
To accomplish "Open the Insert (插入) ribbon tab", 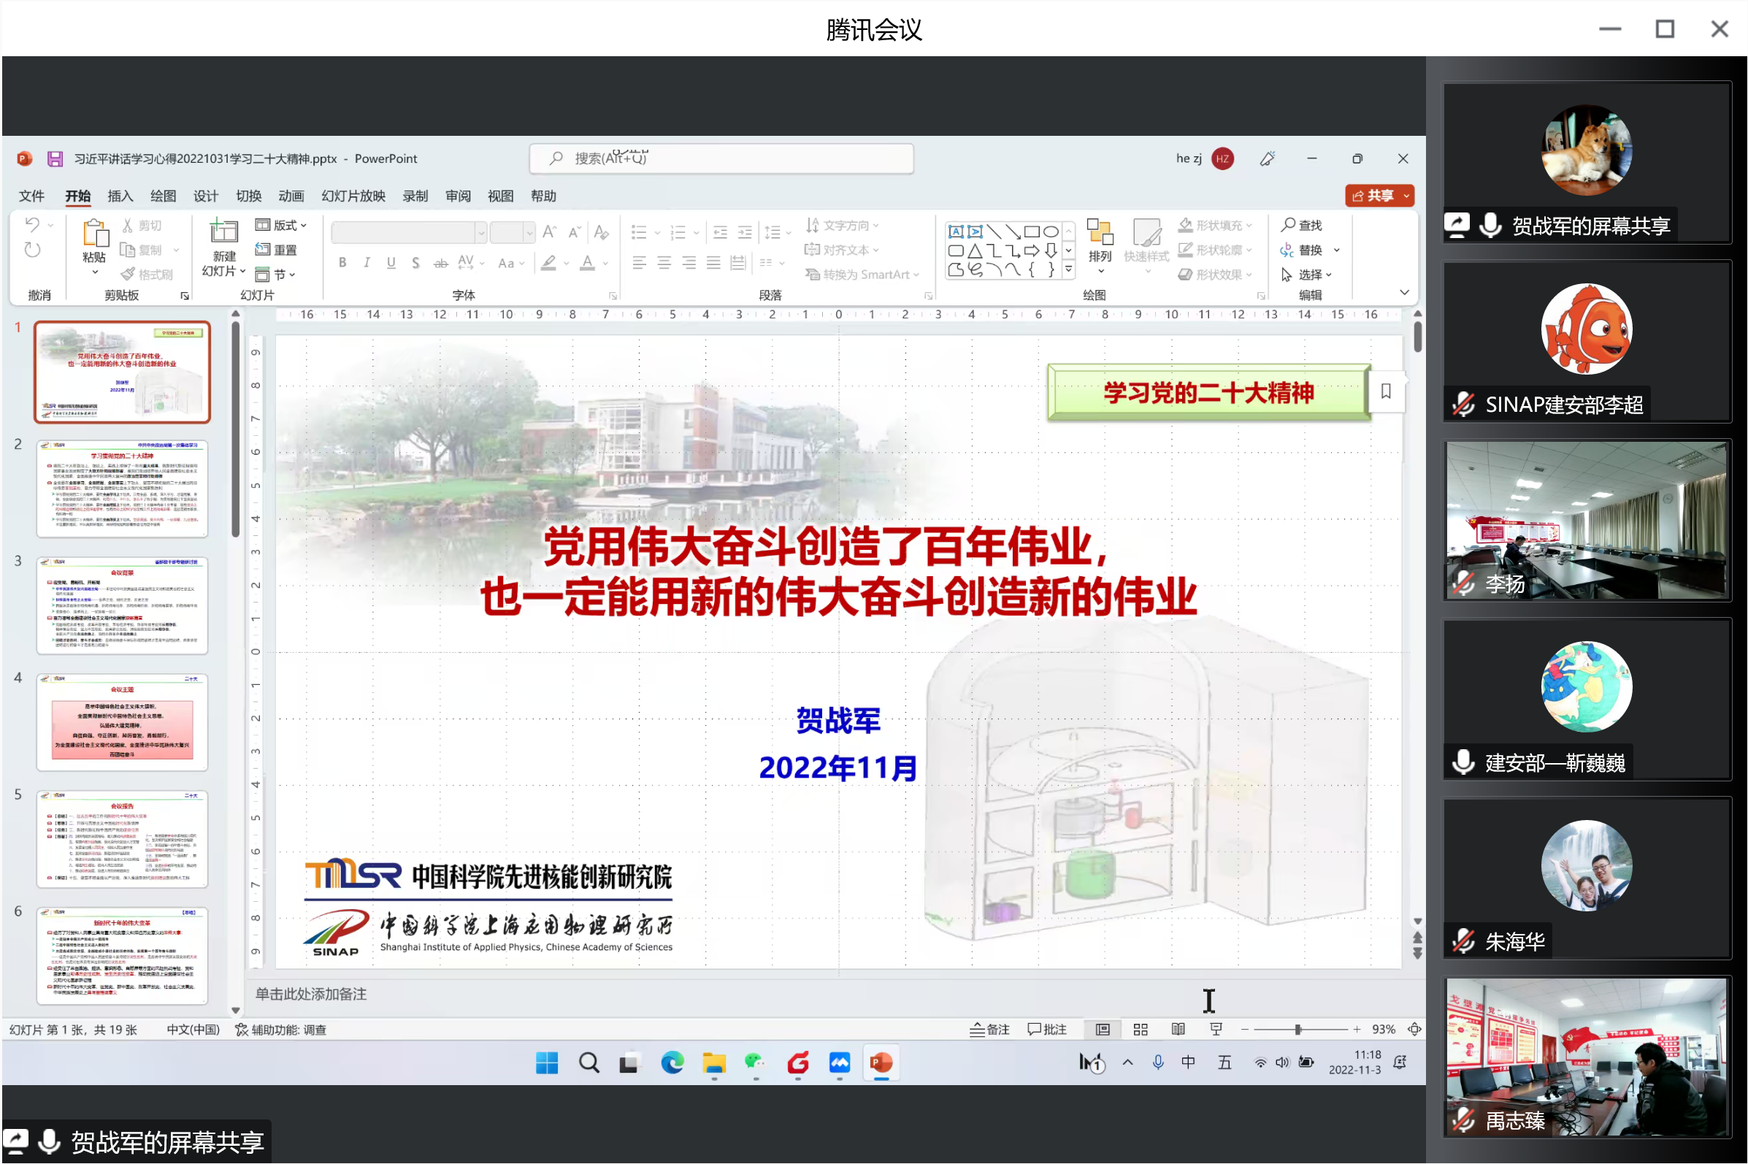I will 120,196.
